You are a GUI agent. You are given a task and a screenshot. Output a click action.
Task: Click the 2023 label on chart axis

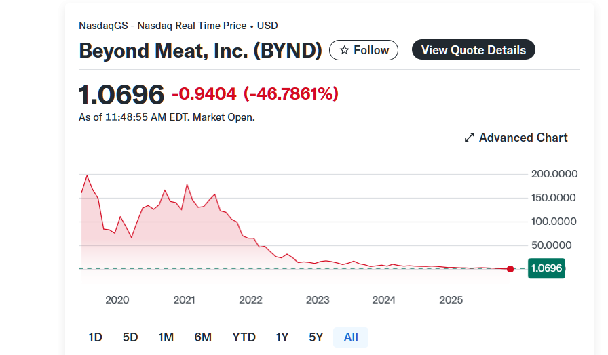318,300
